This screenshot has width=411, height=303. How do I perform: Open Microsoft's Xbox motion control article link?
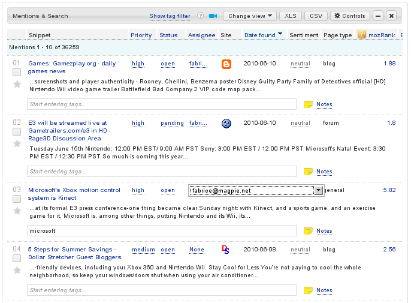74,194
